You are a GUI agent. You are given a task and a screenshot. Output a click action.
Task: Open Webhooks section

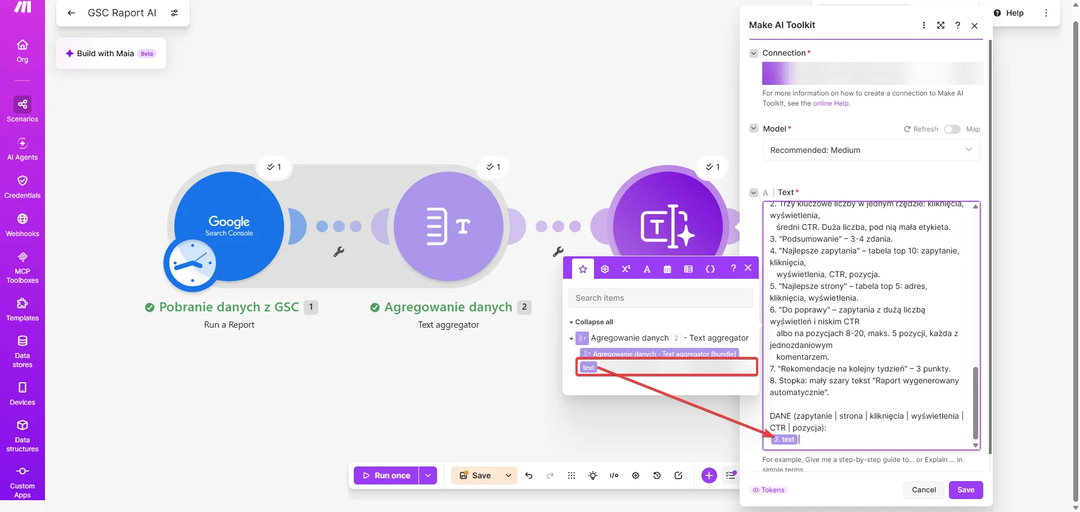pos(22,225)
